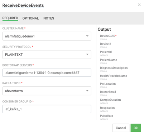This screenshot has height=135, width=144.
Task: Select the PatLocation output field
Action: tap(108, 84)
